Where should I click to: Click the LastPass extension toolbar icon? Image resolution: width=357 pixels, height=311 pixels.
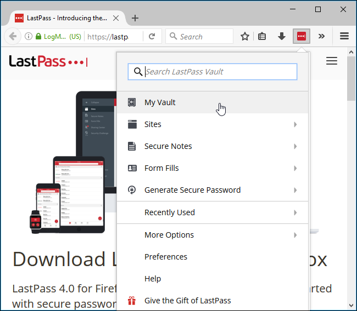point(301,36)
